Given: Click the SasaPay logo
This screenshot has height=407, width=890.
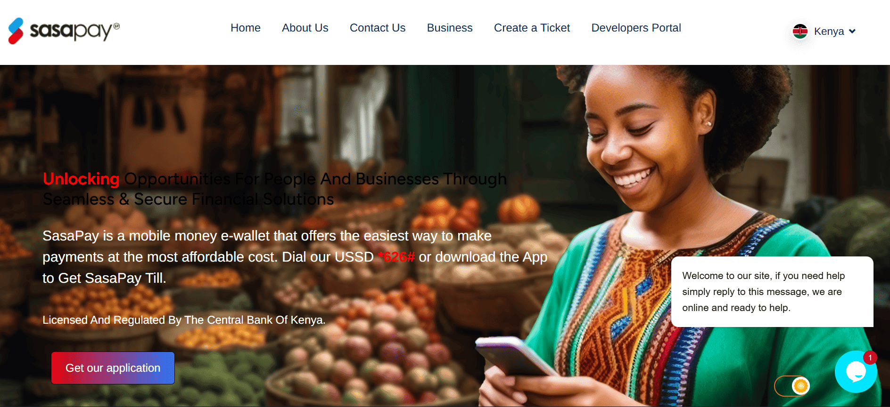Looking at the screenshot, I should pos(64,31).
